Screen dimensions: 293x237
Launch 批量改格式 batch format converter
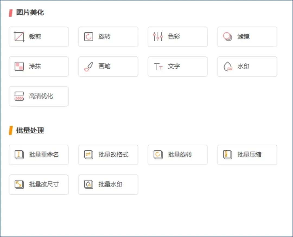click(108, 155)
